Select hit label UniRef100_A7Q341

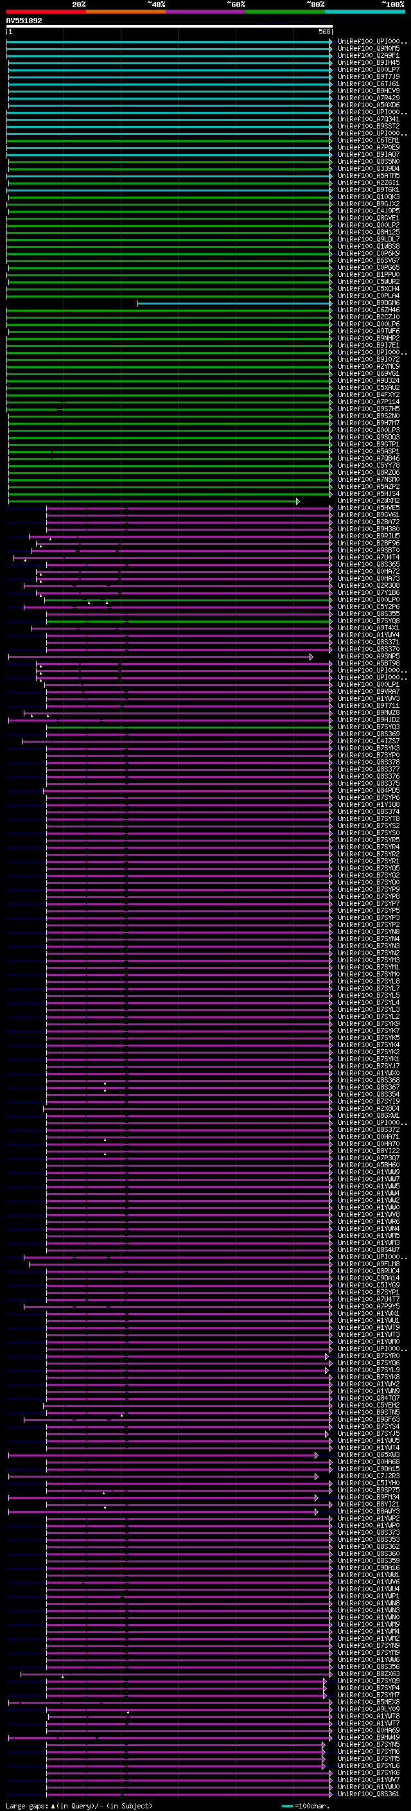pos(369,119)
